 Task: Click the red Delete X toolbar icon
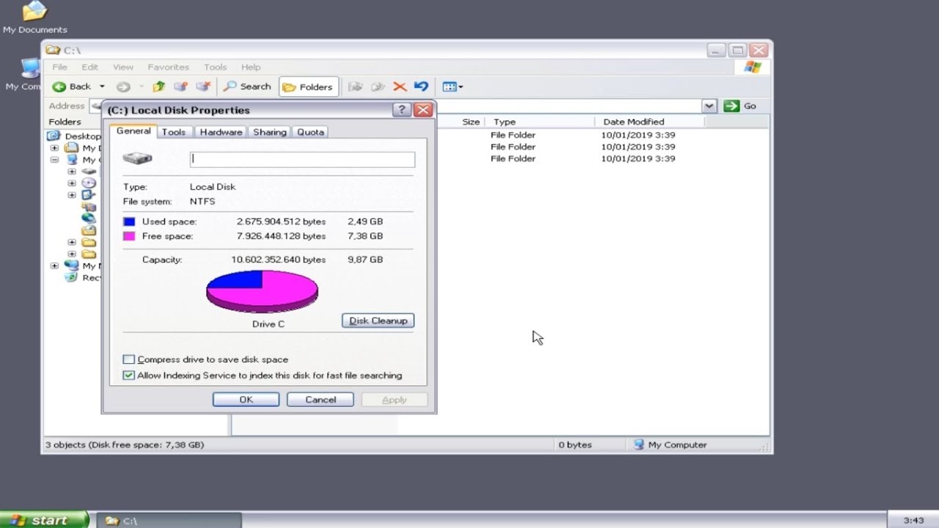(400, 87)
